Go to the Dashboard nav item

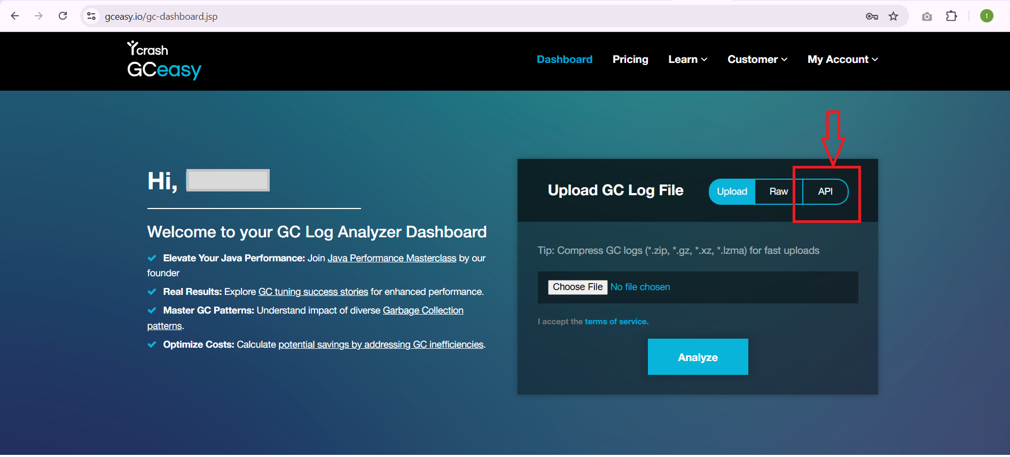(565, 59)
